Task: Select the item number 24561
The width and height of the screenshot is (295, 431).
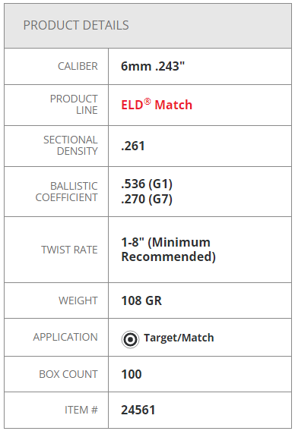Action: coord(138,410)
